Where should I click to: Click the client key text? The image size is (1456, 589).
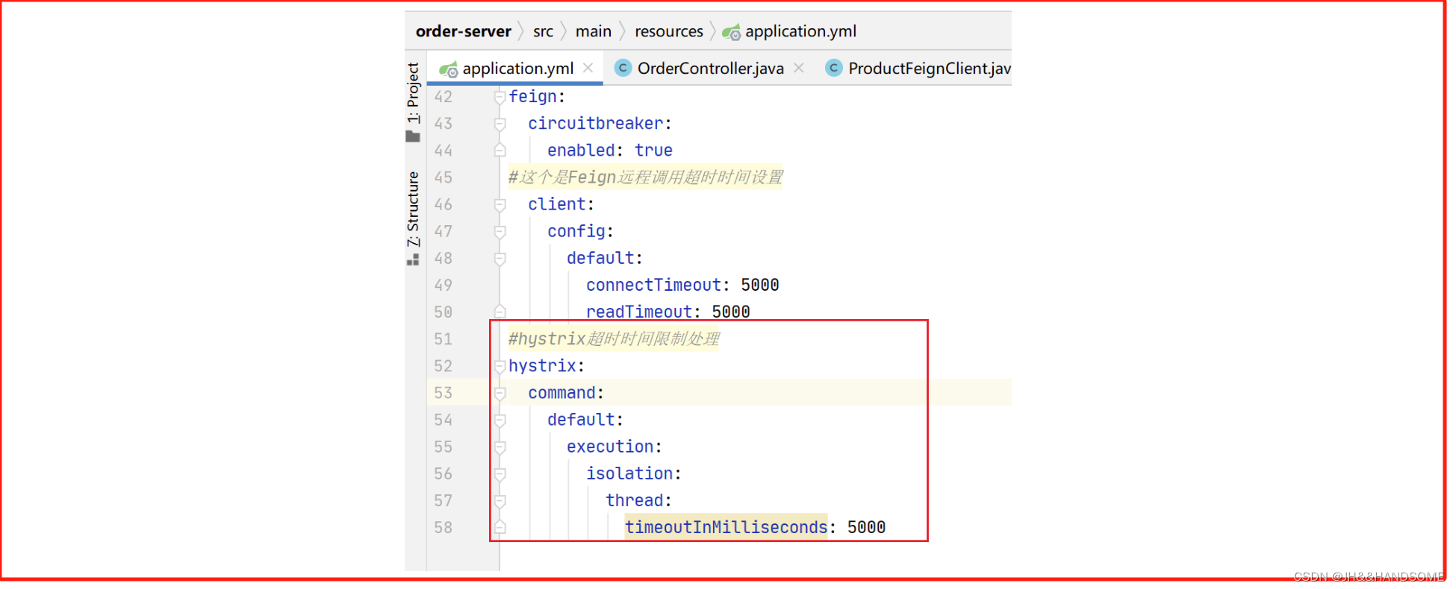coord(556,204)
